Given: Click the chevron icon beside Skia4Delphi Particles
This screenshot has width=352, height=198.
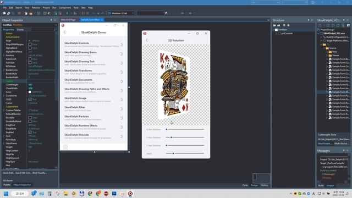Looking at the screenshot, I should point(122,118).
